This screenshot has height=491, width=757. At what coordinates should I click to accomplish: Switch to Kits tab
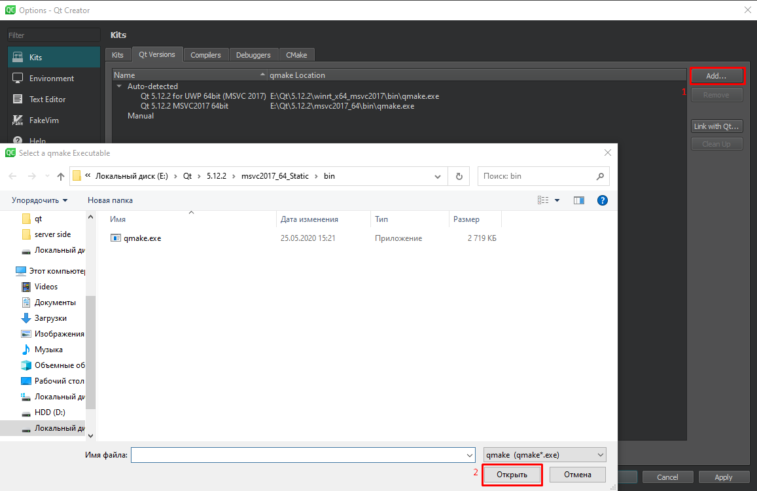pyautogui.click(x=118, y=55)
